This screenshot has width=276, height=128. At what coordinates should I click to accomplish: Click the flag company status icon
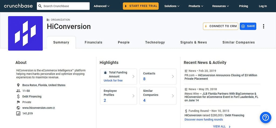[x=18, y=102]
